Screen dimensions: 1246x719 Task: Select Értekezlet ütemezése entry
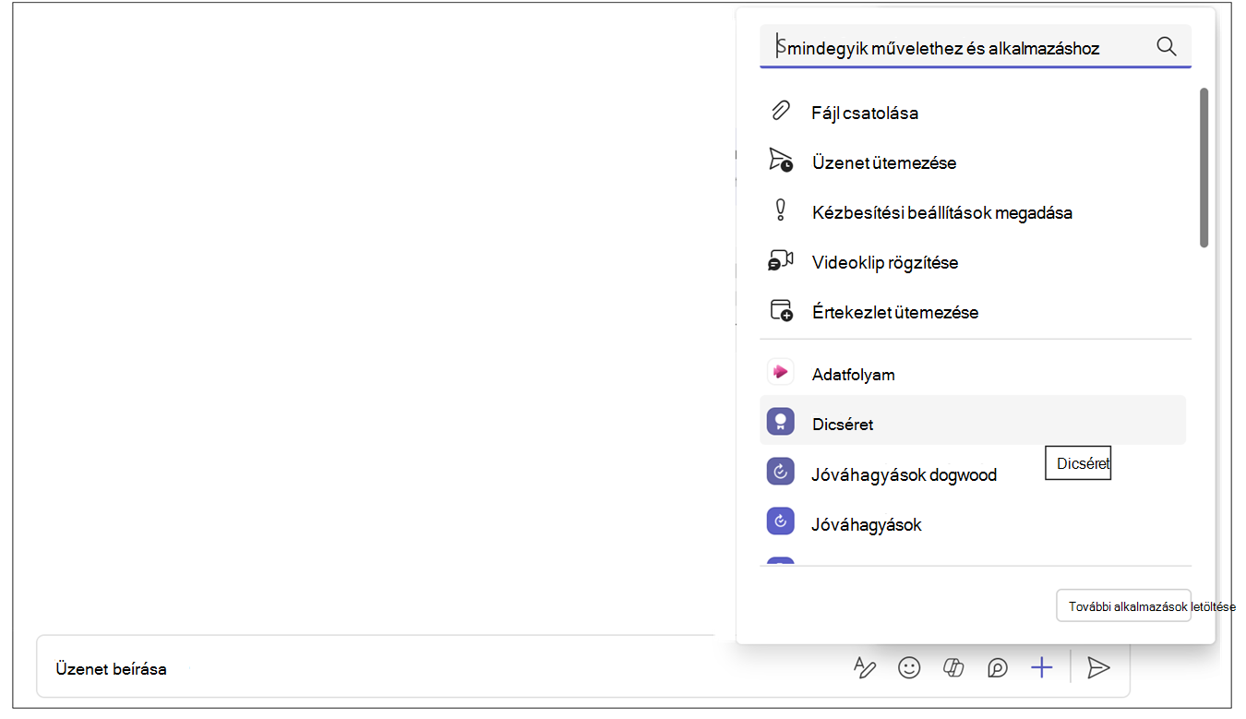pos(973,312)
